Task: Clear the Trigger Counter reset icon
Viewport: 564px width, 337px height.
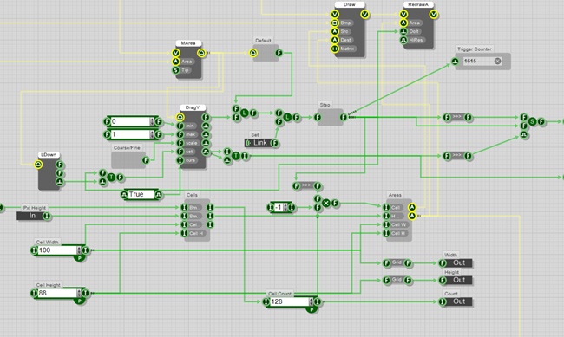Action: (497, 62)
